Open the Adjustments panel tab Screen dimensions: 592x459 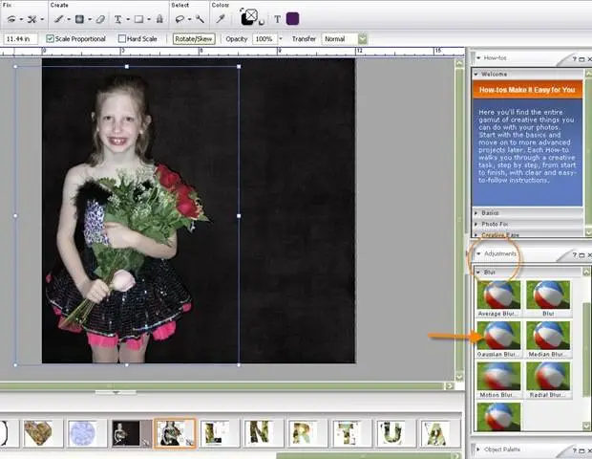click(500, 253)
